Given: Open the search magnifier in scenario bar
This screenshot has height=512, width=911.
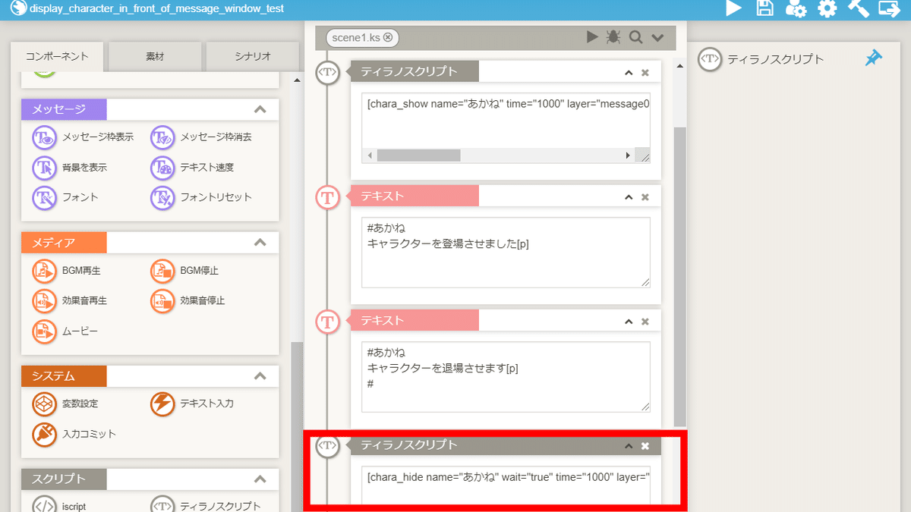Looking at the screenshot, I should click(636, 37).
